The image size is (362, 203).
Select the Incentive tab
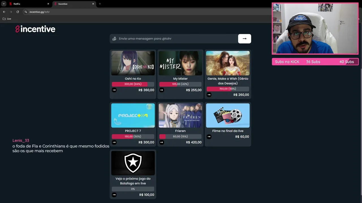coord(74,4)
